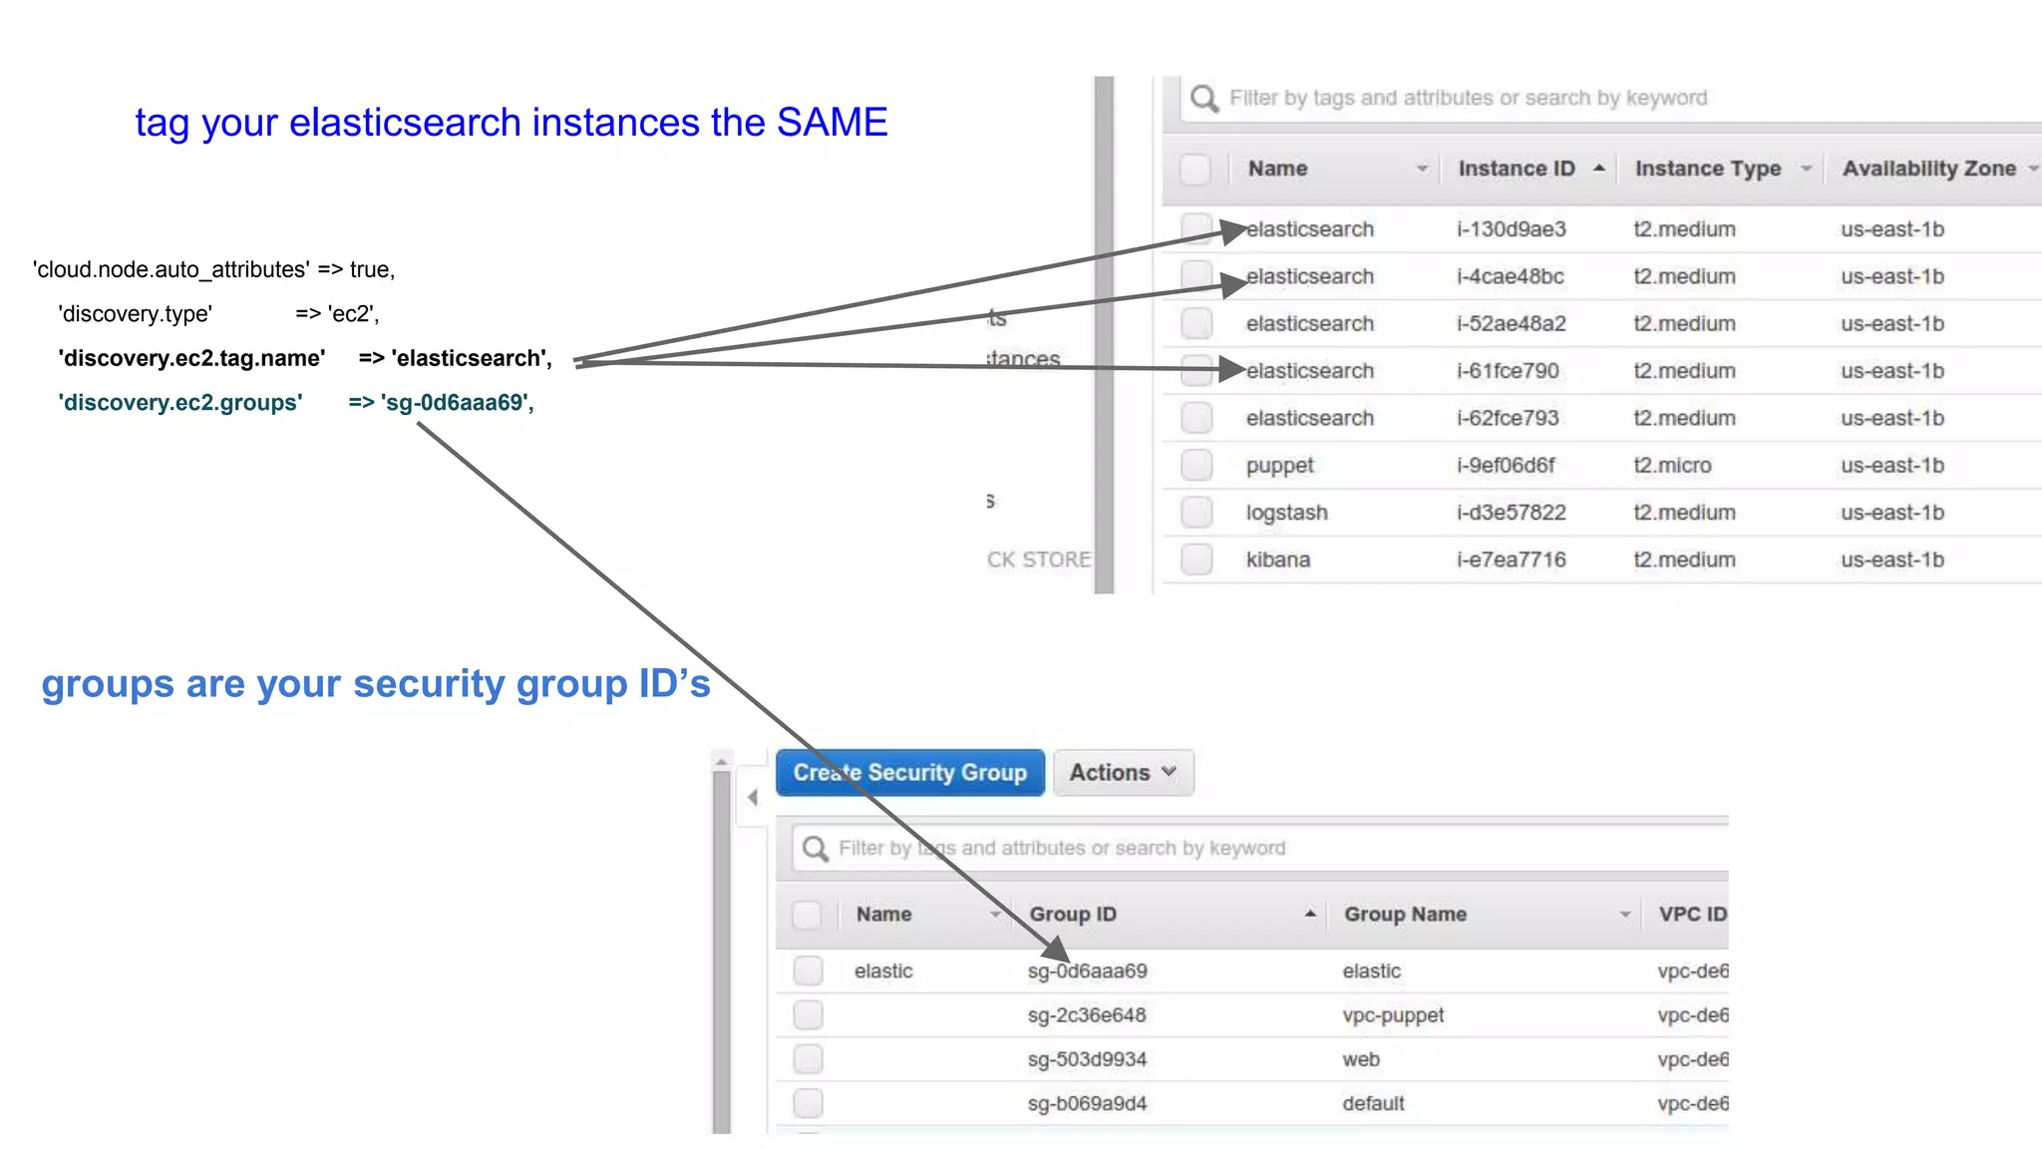This screenshot has height=1149, width=2042.
Task: Focus the instances filter search field
Action: (x=1610, y=99)
